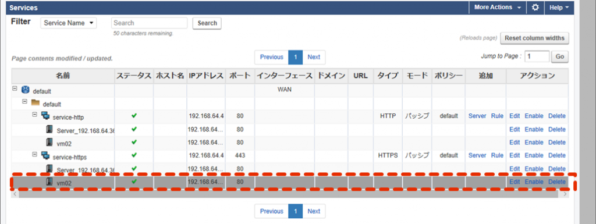Click HTTPS type cell
The width and height of the screenshot is (596, 224).
(388, 155)
